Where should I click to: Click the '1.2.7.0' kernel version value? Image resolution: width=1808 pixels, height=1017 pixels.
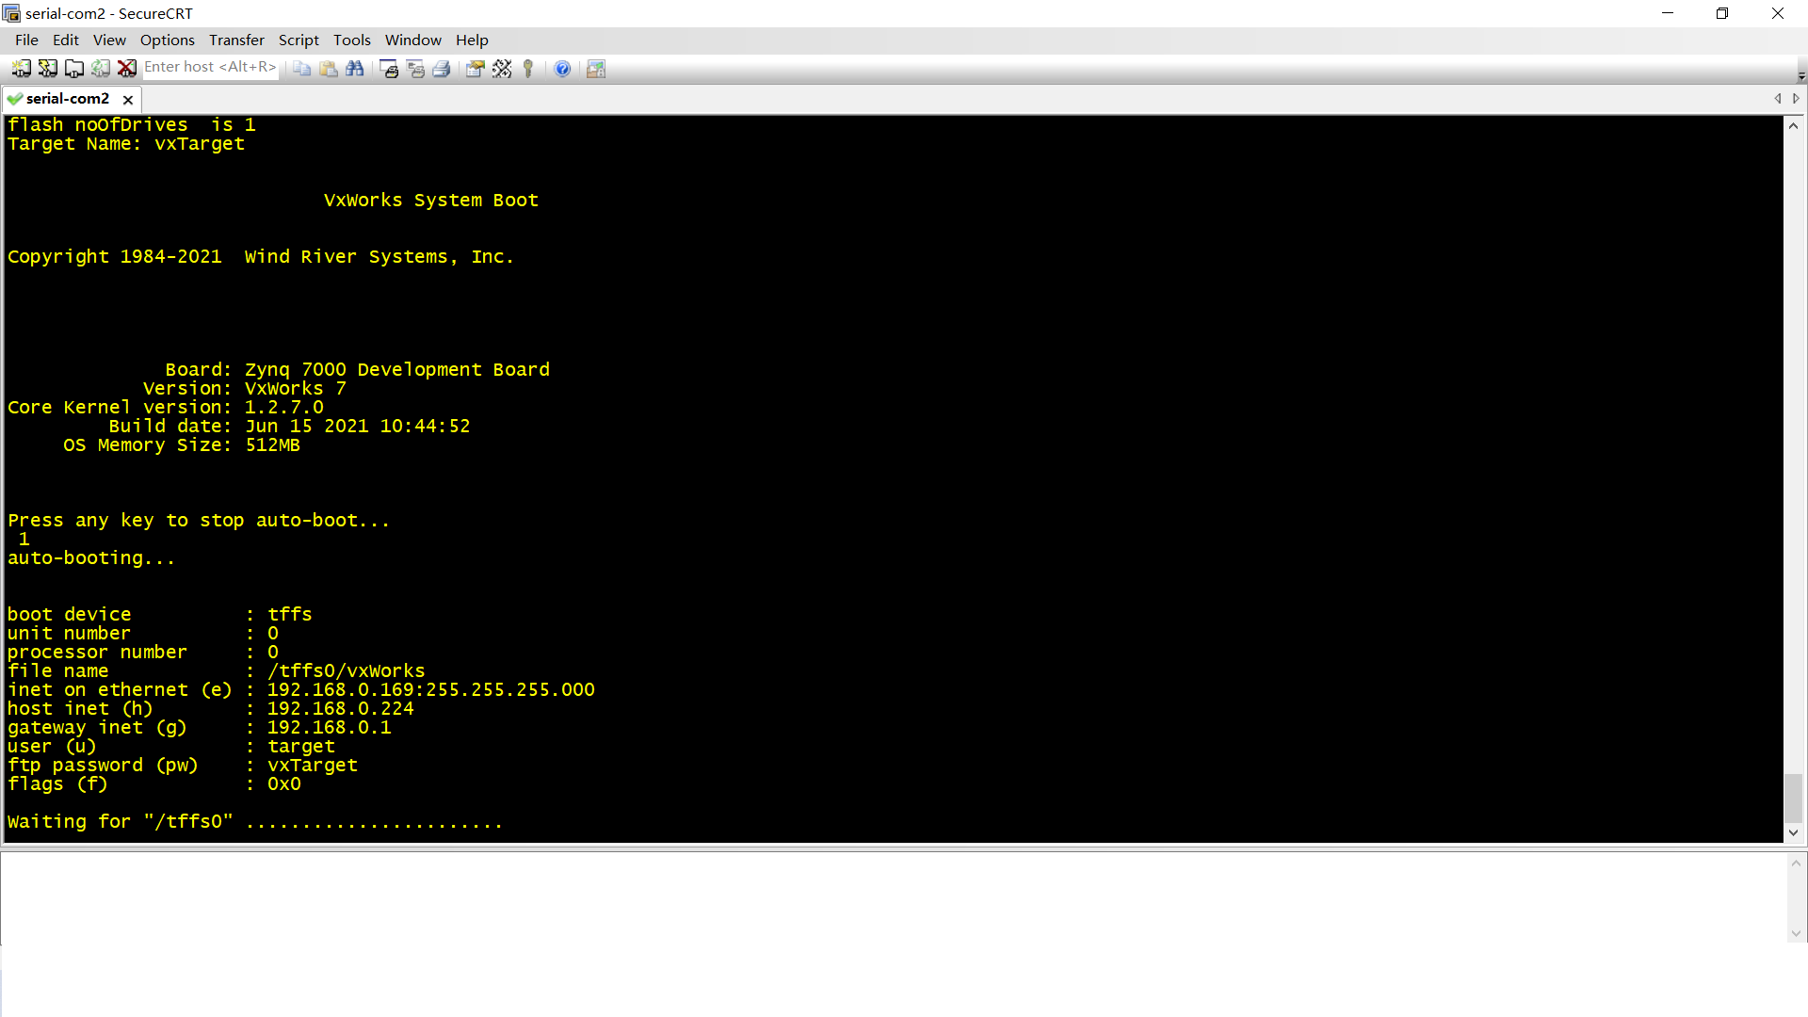[x=284, y=407]
